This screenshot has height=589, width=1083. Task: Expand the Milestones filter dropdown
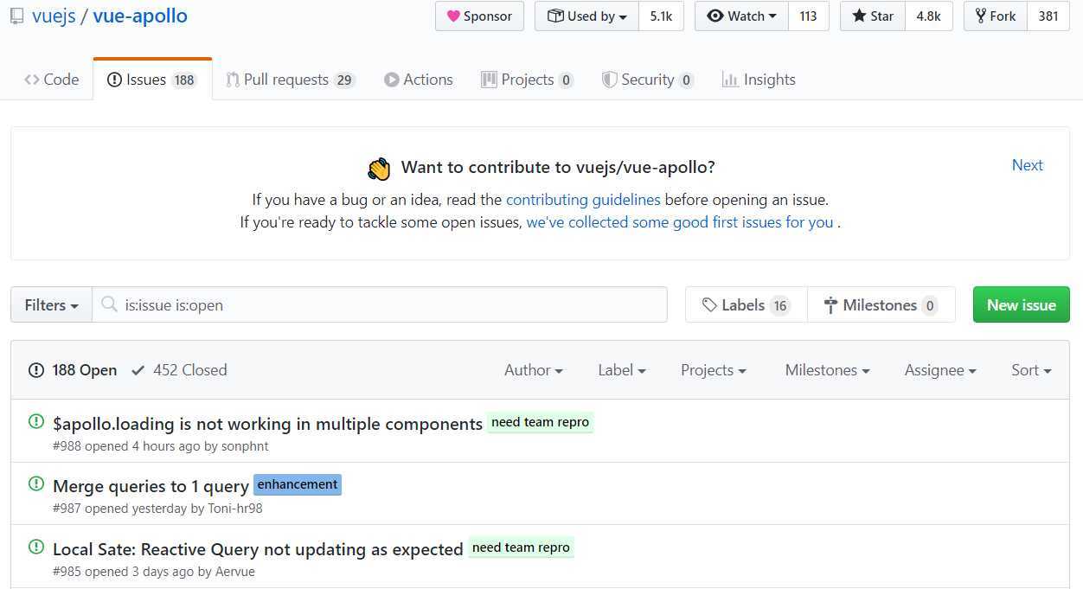828,370
